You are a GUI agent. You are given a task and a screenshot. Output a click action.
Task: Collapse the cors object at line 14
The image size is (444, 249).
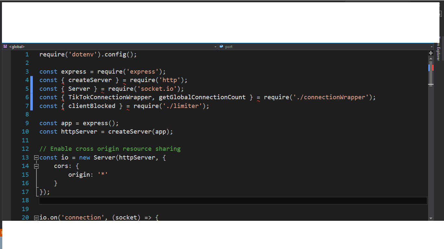tap(36, 166)
